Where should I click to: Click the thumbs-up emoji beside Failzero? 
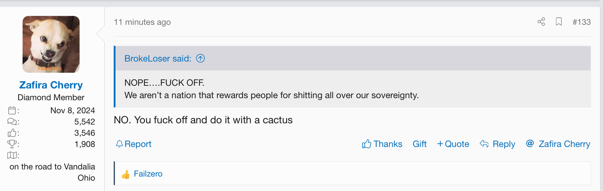(125, 174)
